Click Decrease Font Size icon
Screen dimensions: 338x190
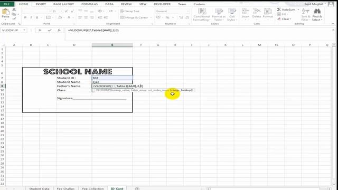72,11
